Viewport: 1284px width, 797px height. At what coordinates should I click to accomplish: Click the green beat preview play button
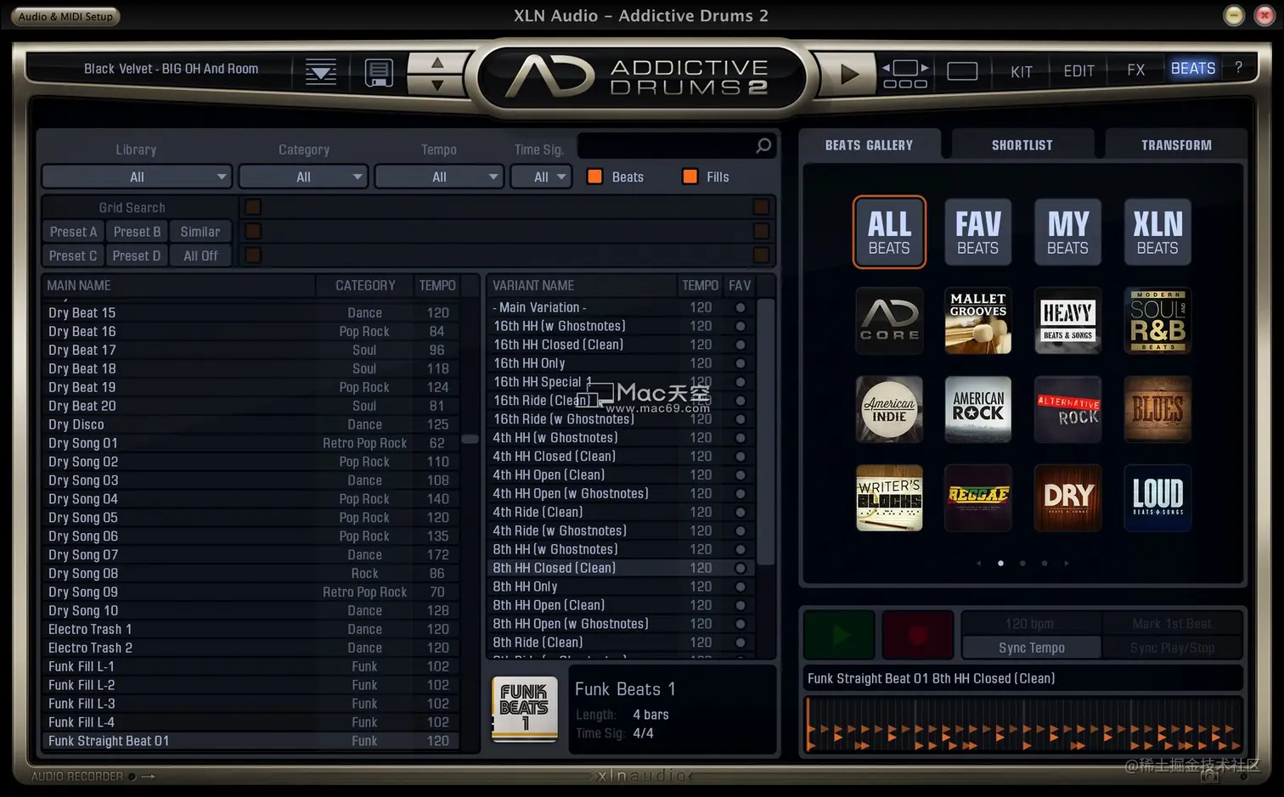click(839, 634)
